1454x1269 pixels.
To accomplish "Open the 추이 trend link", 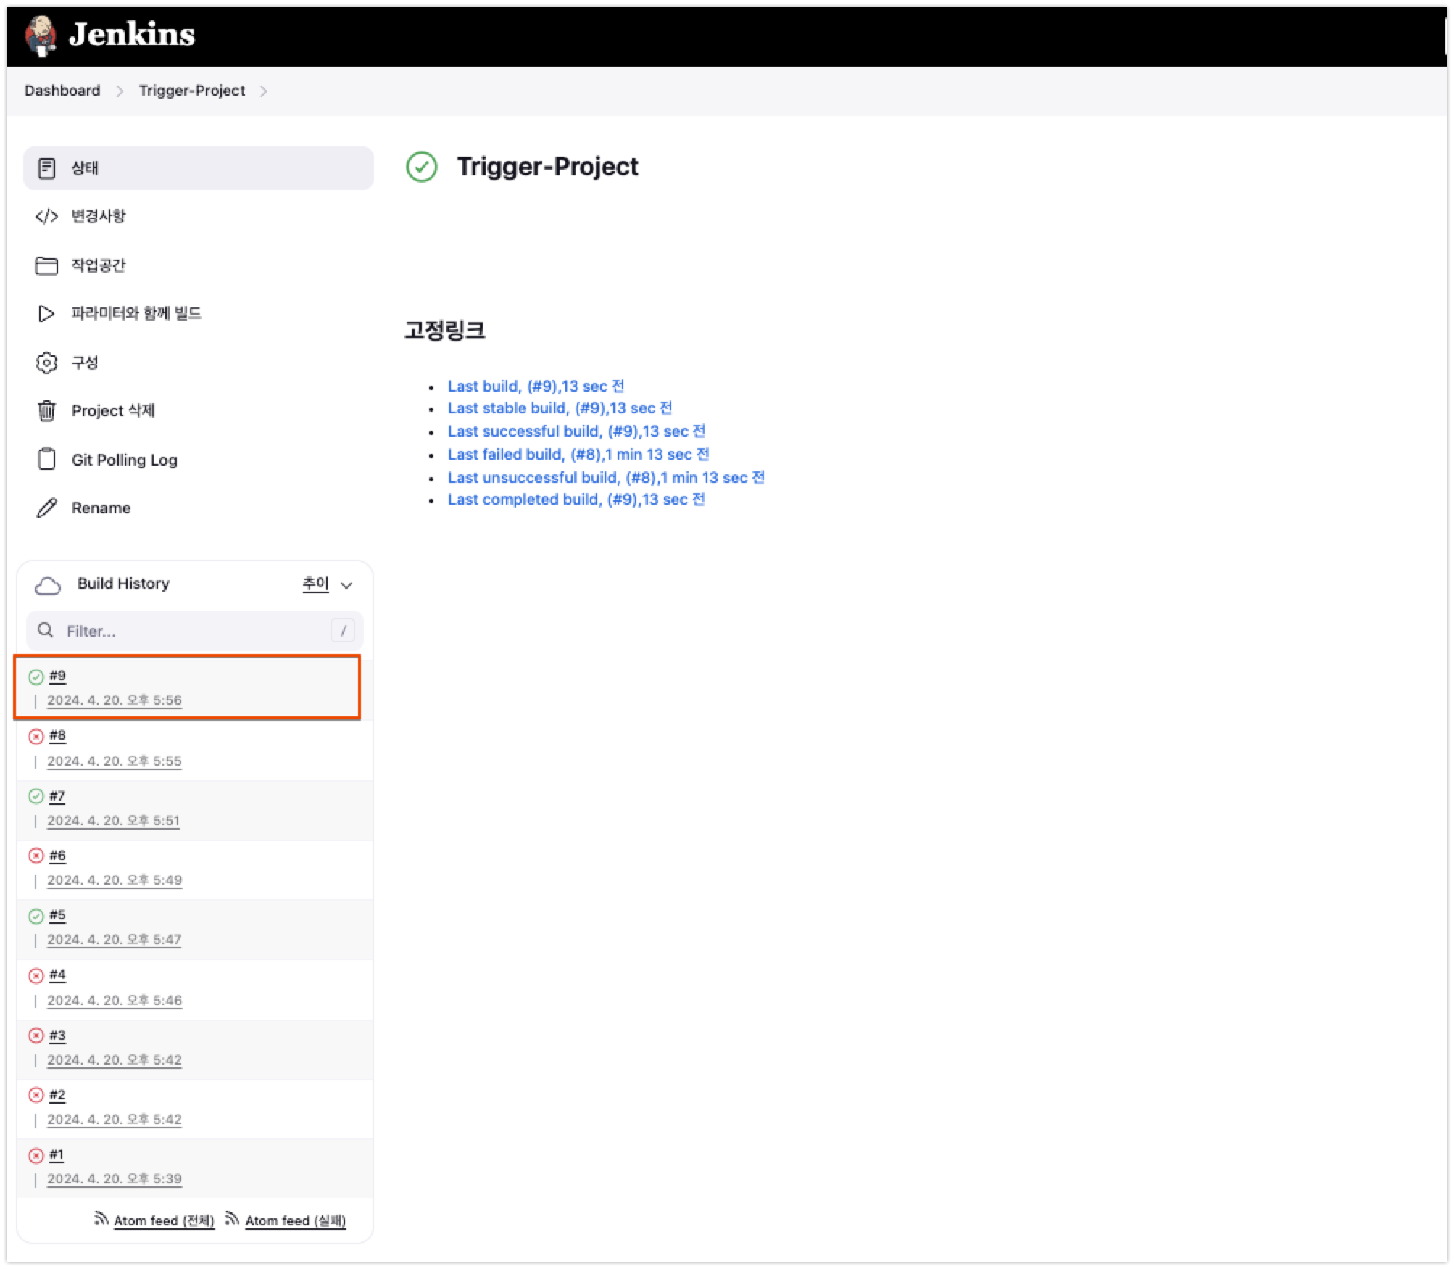I will click(315, 584).
